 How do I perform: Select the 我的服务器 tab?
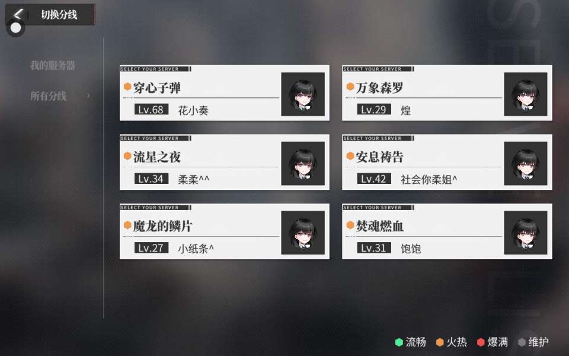(53, 65)
